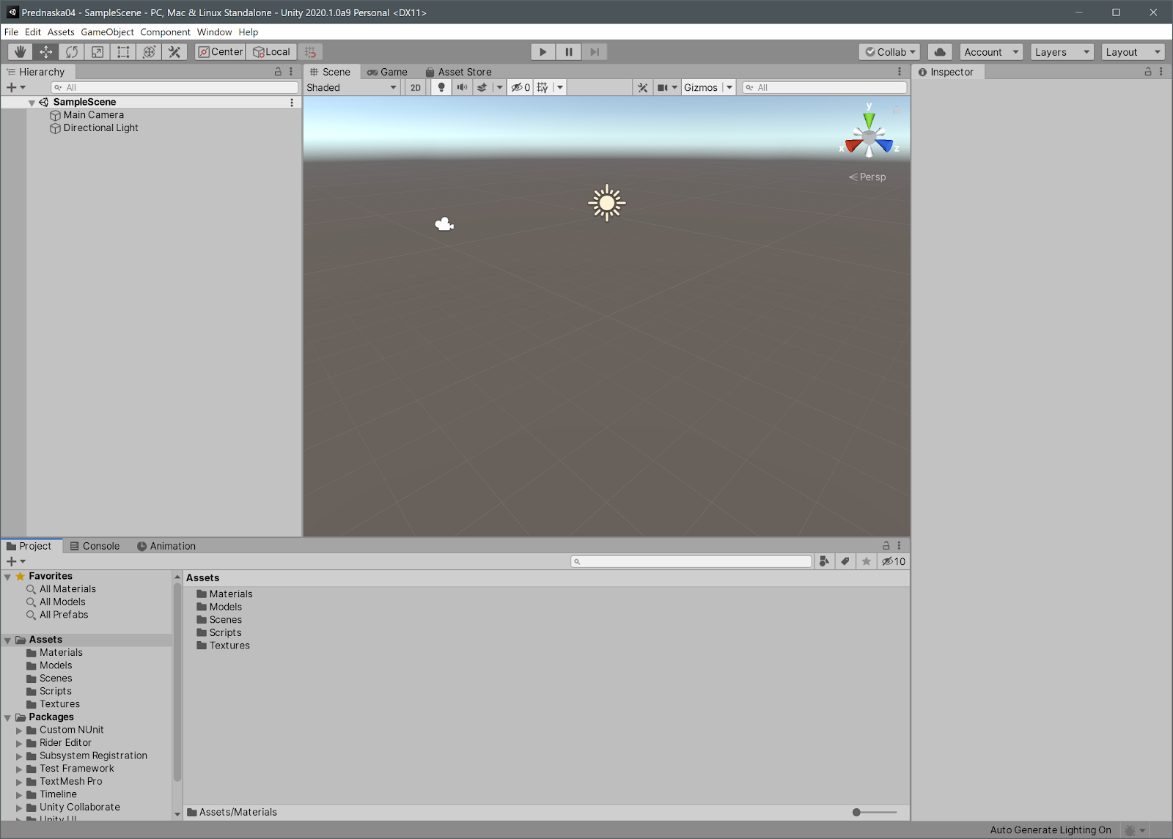Open the scene component tools icon

(642, 87)
